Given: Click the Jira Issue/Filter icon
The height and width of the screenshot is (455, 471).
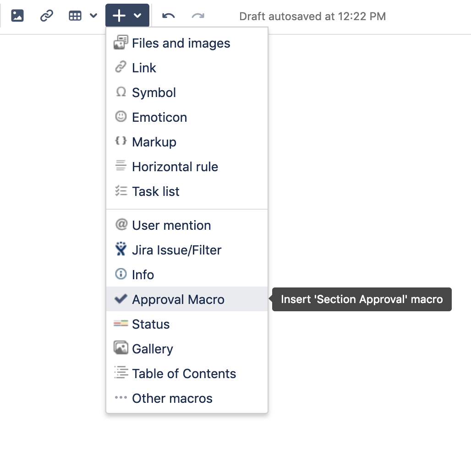Looking at the screenshot, I should [x=120, y=250].
